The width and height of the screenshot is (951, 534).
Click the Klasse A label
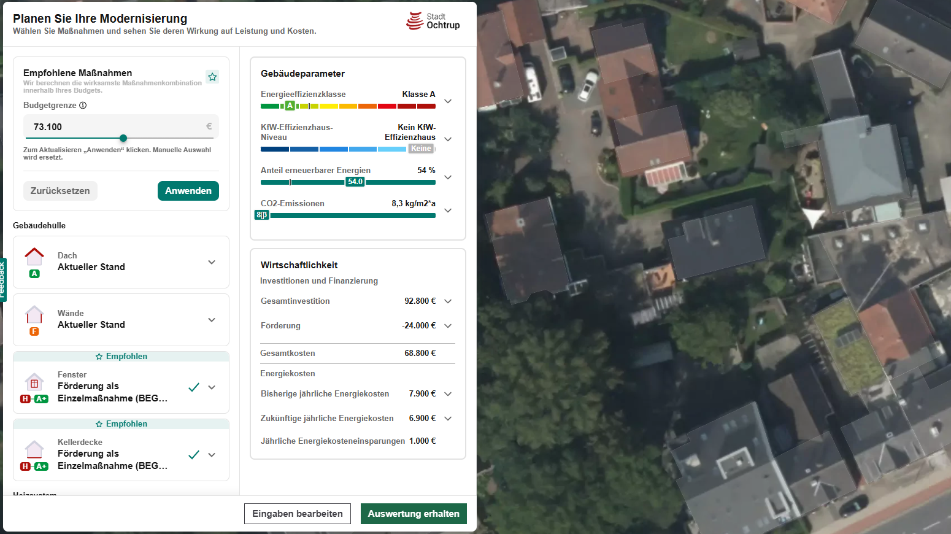[419, 95]
